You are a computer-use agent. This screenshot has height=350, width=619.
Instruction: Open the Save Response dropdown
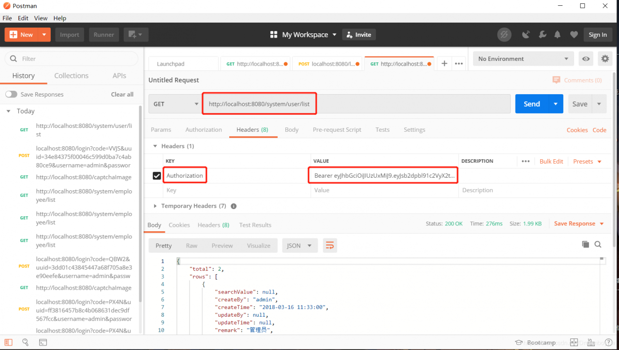[x=579, y=224]
